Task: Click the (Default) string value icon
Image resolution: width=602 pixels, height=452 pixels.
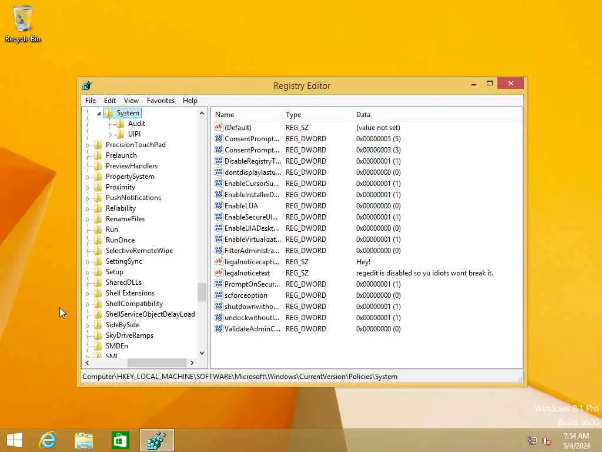Action: pyautogui.click(x=219, y=127)
